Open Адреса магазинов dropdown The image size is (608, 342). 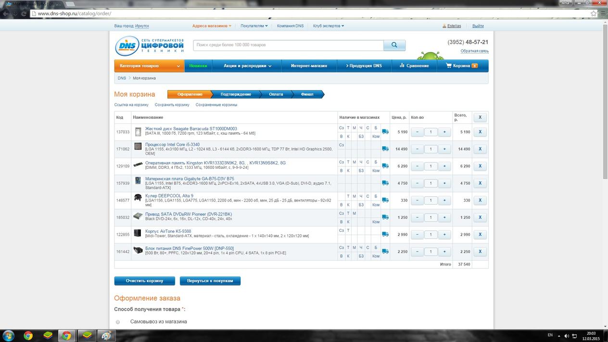(x=212, y=26)
